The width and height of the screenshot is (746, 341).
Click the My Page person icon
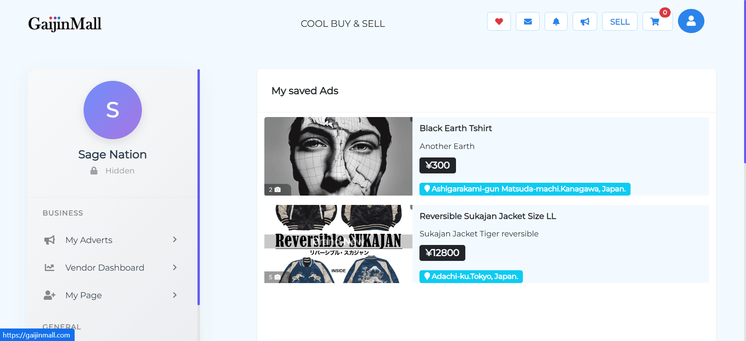(x=49, y=295)
